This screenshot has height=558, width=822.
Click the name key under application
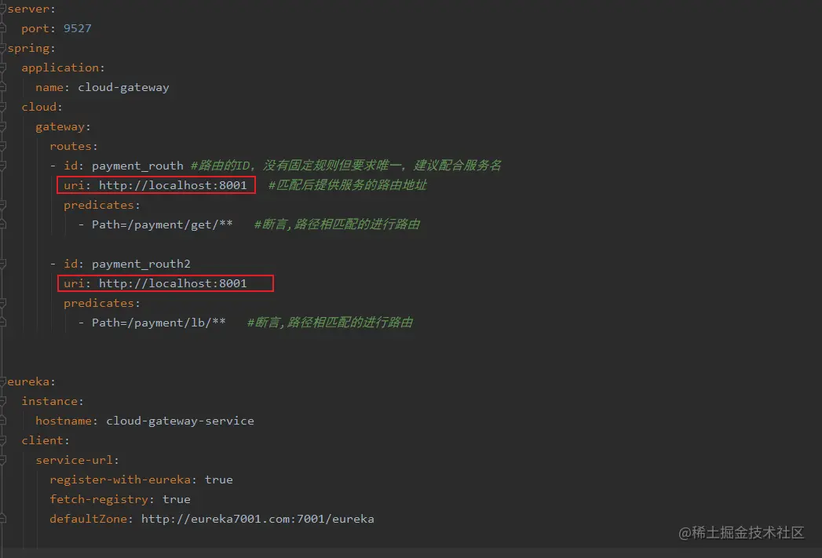point(49,87)
